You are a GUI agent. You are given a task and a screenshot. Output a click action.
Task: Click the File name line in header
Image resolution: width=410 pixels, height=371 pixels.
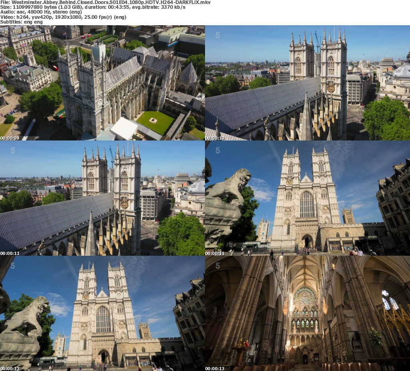(x=105, y=2)
